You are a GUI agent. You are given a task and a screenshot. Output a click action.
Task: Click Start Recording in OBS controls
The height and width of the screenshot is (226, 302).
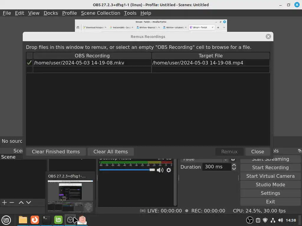tap(270, 167)
